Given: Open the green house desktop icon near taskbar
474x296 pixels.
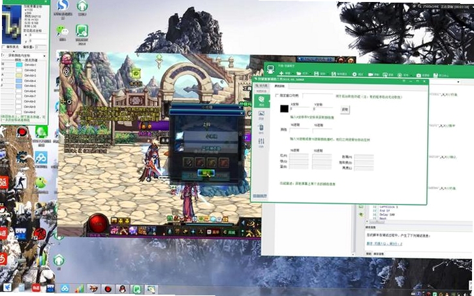Looking at the screenshot, I should coord(59,260).
